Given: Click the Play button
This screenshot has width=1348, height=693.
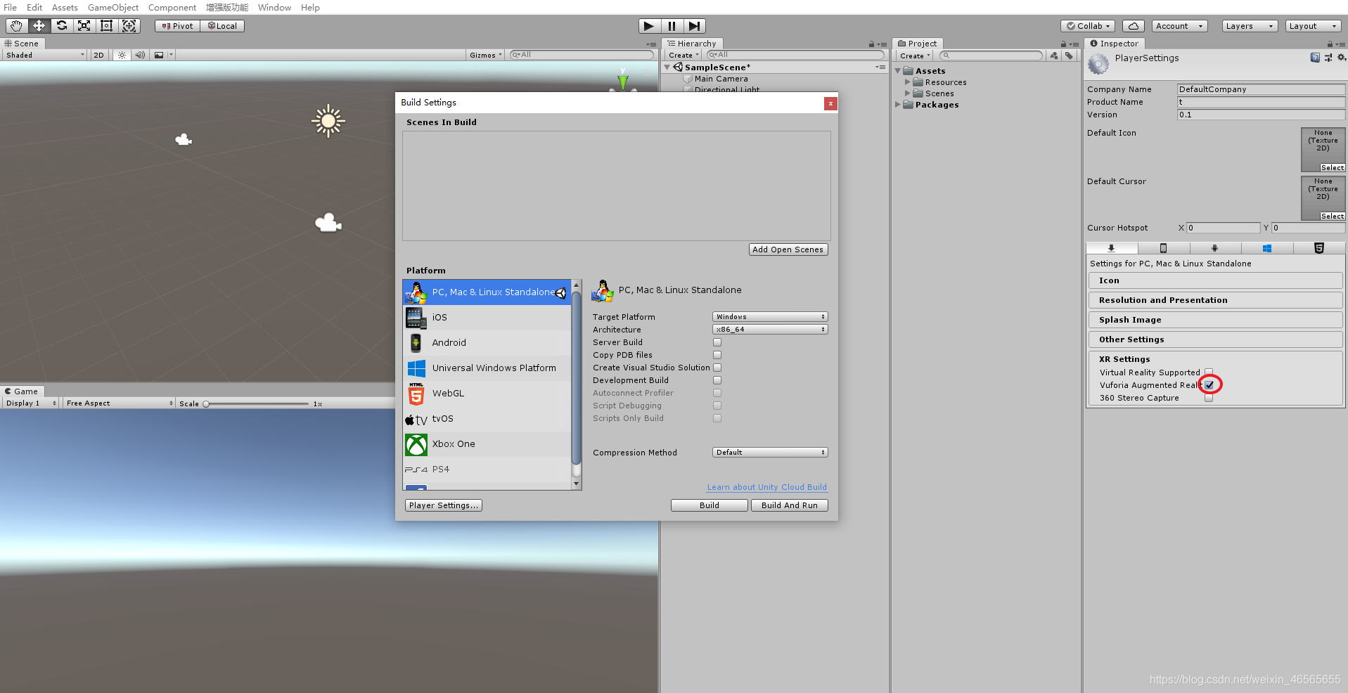Looking at the screenshot, I should 649,26.
